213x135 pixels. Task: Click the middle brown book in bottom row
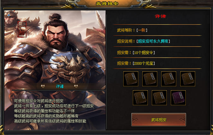pos(159,98)
